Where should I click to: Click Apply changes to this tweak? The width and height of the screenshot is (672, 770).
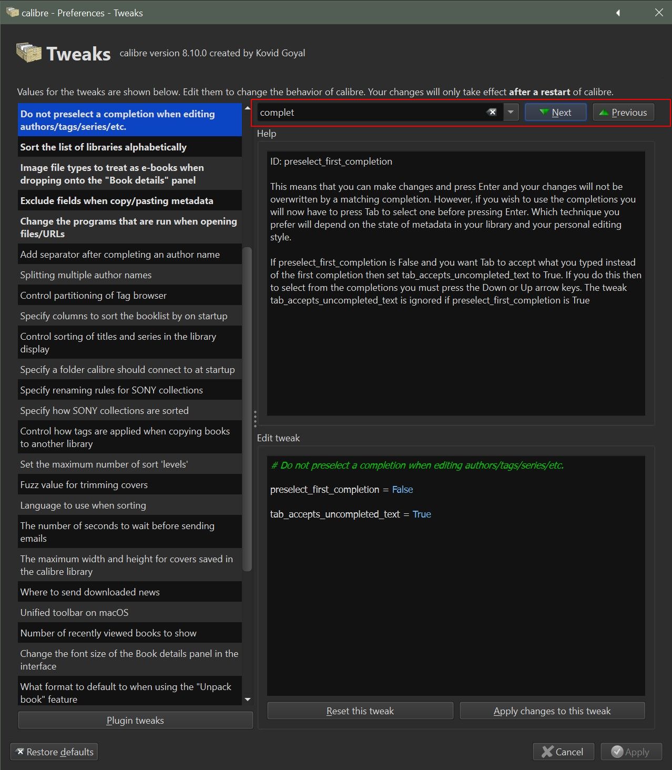[552, 711]
